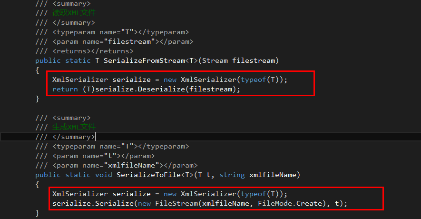Click the SerializeToFile method name
This screenshot has height=219, width=421.
tap(148, 175)
